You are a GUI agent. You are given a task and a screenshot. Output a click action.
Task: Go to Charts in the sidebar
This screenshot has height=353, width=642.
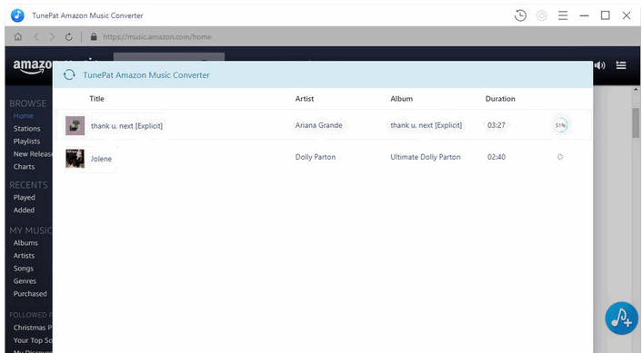click(24, 167)
